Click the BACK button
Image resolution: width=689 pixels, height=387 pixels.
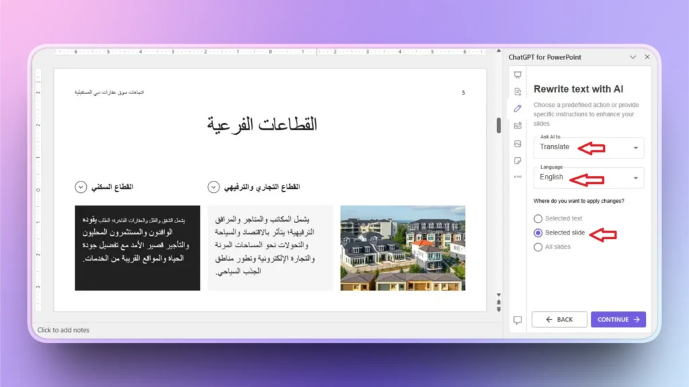pos(559,319)
